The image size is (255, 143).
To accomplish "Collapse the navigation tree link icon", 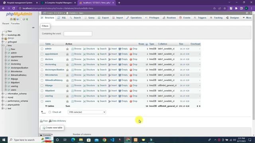I will [x=33, y=28].
